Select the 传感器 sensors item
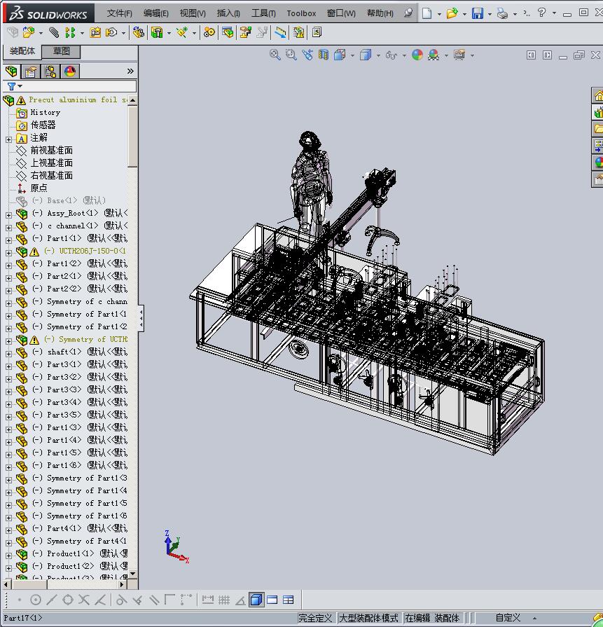The height and width of the screenshot is (627, 603). (43, 125)
